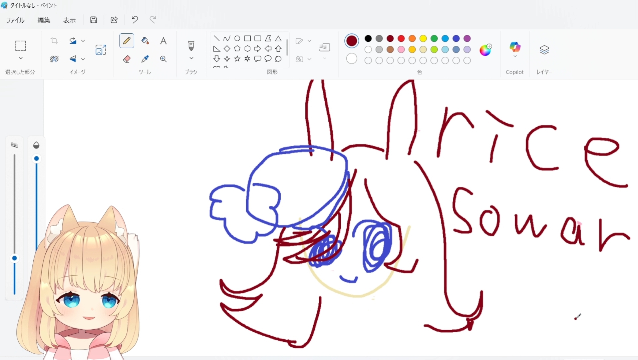Open the Edit colors wheel
This screenshot has height=360, width=638.
pos(486,50)
